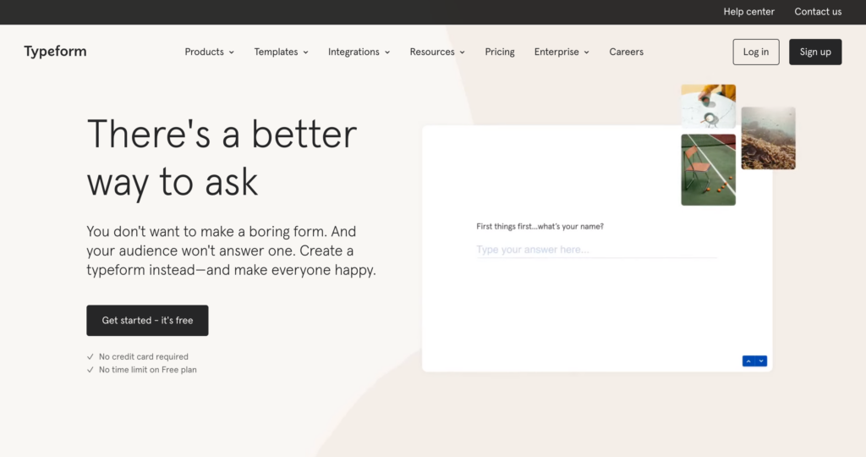Go to previous question with up arrow
Screen dimensions: 866x457
tap(748, 361)
